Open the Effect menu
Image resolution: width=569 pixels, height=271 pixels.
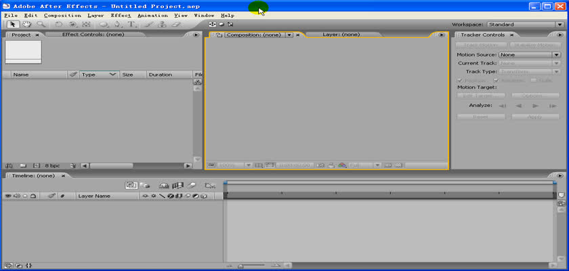click(121, 16)
